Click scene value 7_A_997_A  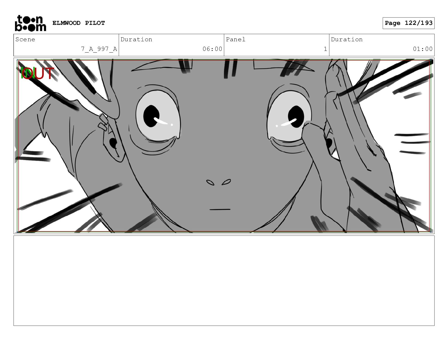coord(99,49)
